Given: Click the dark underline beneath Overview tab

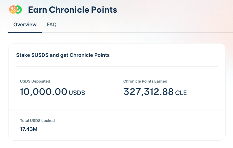Looking at the screenshot, I should click(25, 32).
